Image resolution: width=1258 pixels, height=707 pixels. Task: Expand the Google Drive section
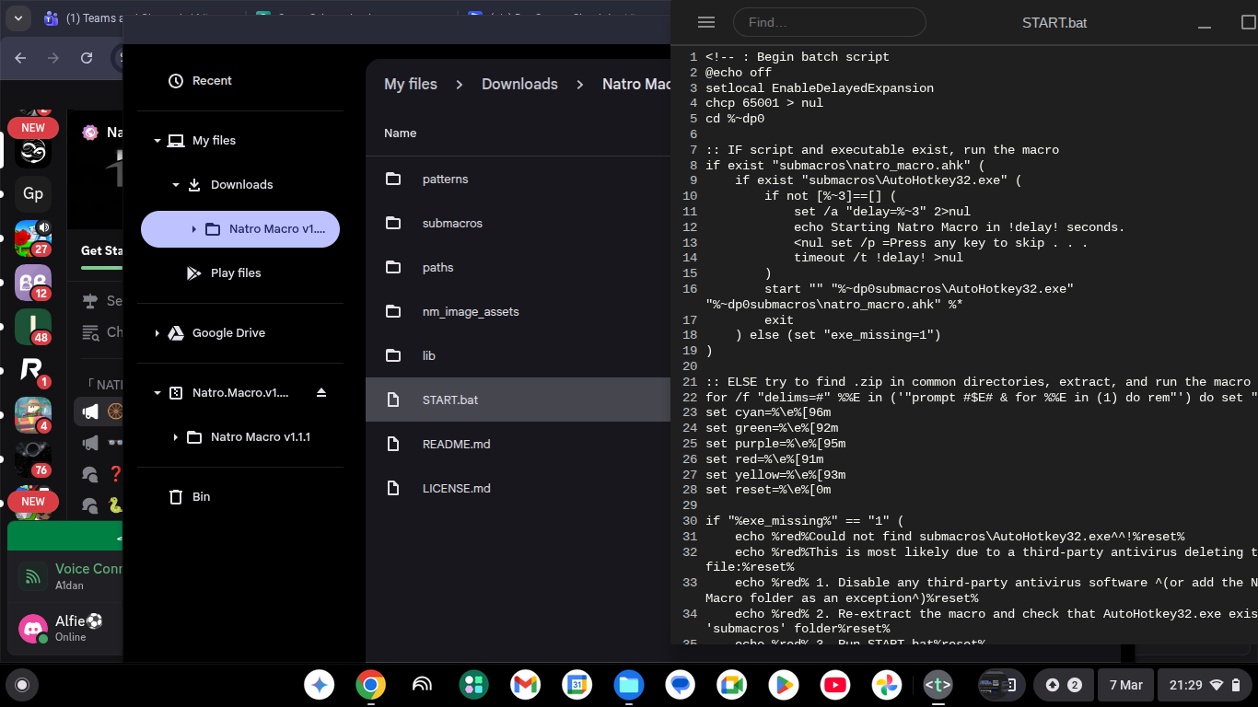point(157,332)
